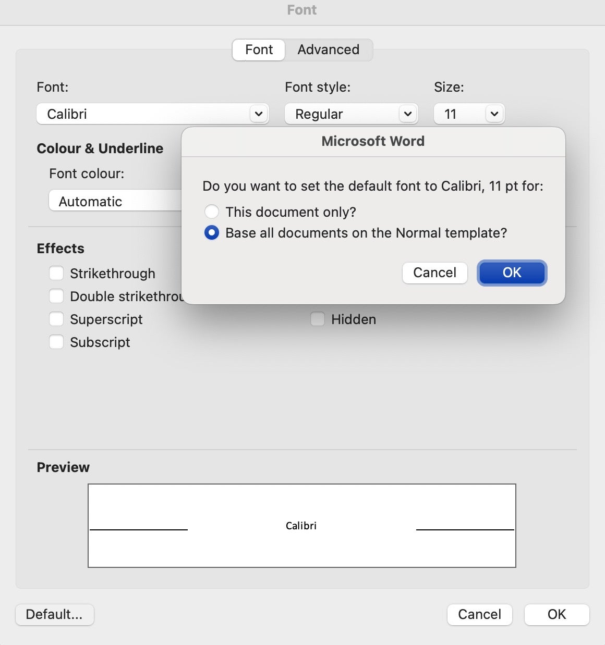Tick the Double strikethrough checkbox
This screenshot has height=645, width=605.
[x=56, y=296]
